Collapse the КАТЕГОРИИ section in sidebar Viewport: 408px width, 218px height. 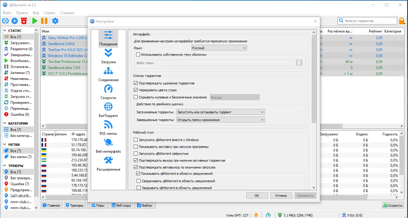[5, 123]
